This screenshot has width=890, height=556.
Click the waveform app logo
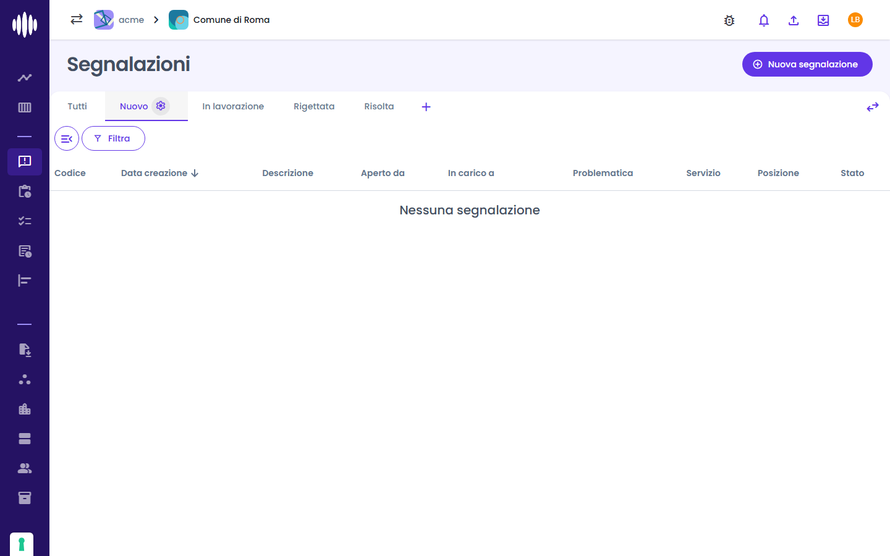[25, 25]
